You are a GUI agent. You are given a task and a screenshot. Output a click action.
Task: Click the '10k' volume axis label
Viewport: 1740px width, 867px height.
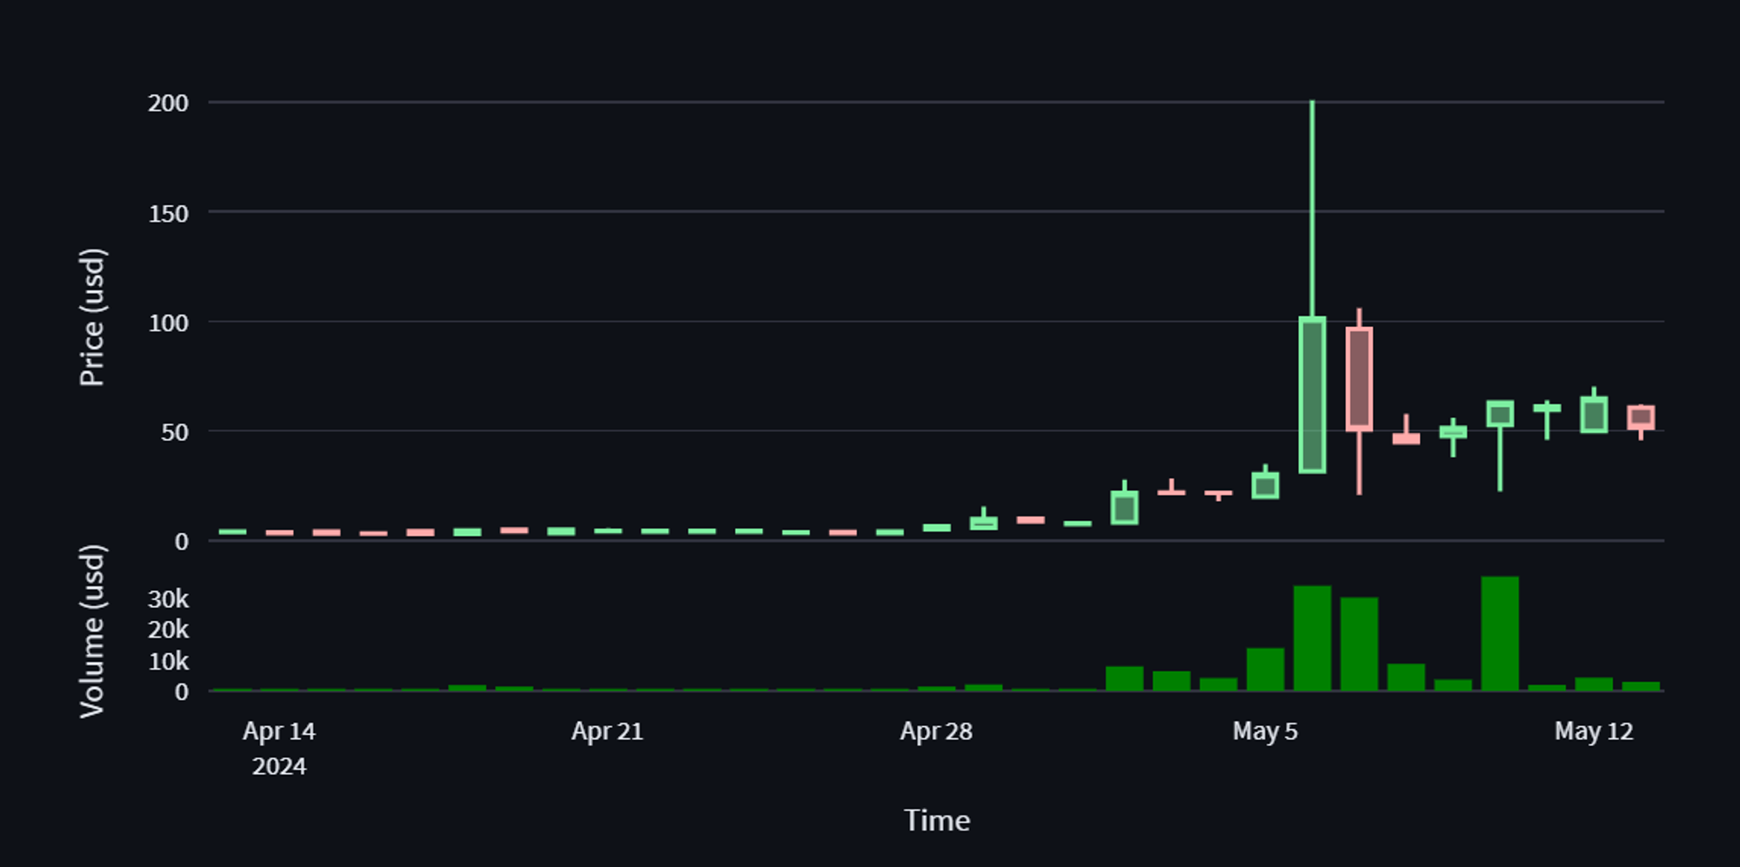coord(168,662)
